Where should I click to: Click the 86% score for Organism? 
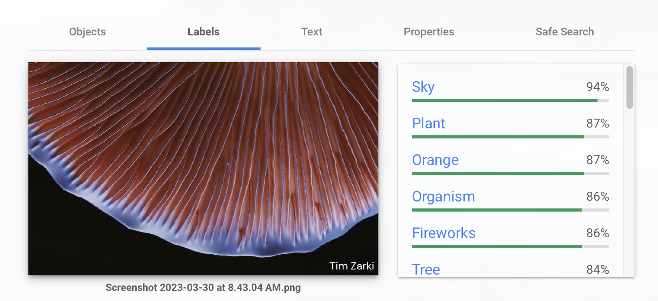click(x=598, y=196)
